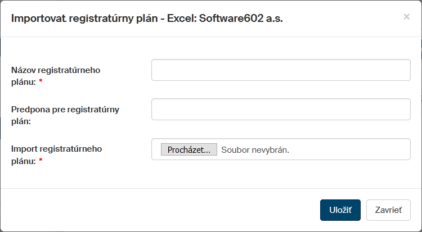Click the word 'plán:' under the Predpona label
The image size is (422, 232).
click(21, 121)
